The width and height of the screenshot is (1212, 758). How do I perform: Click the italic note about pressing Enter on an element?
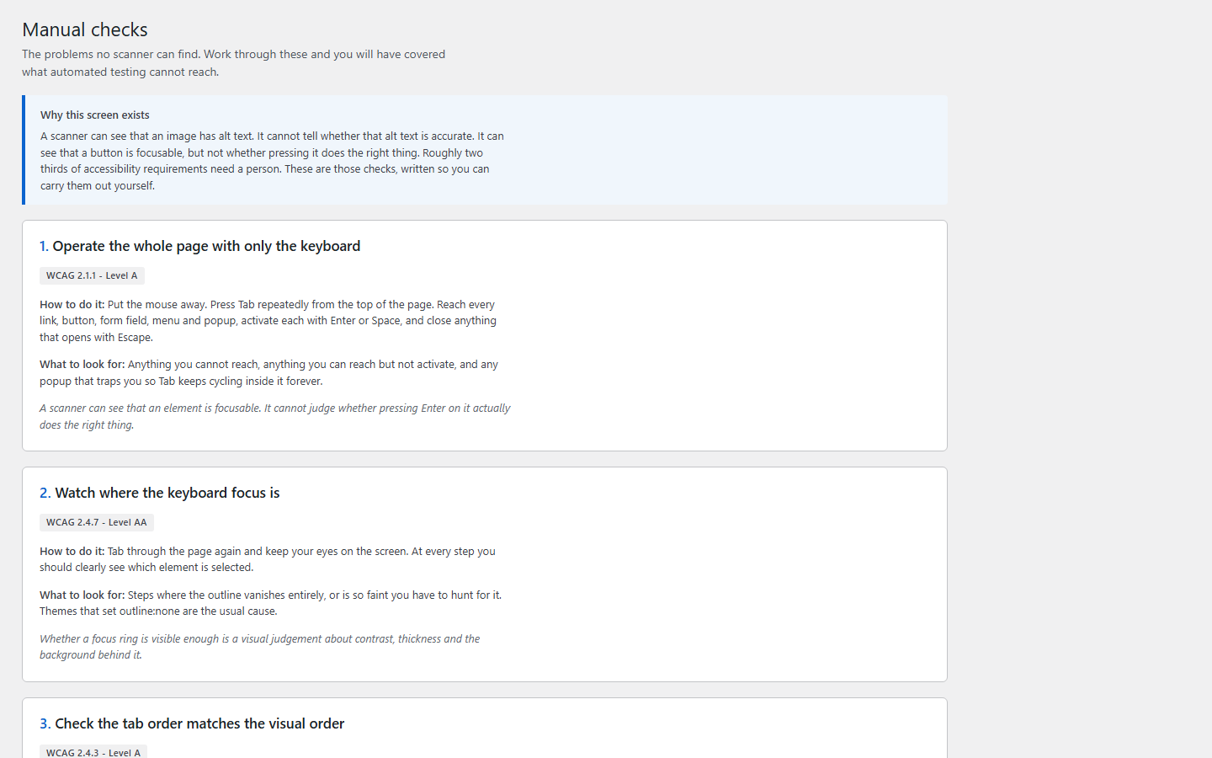click(275, 417)
